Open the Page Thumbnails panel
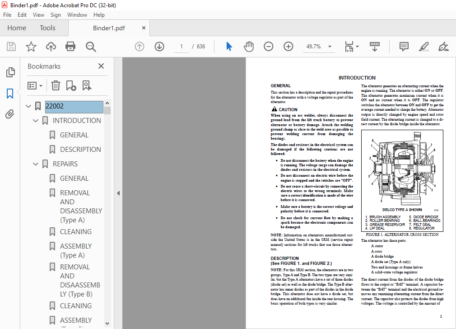The image size is (456, 329). [10, 72]
